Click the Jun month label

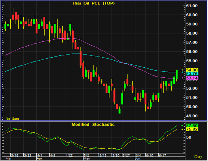(x=138, y=159)
